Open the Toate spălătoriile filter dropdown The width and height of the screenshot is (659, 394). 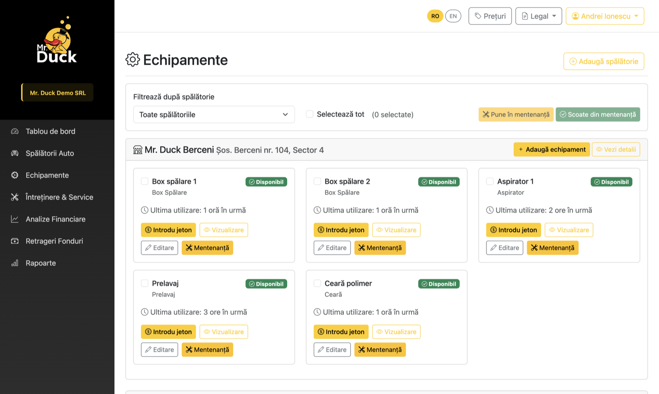pos(214,114)
